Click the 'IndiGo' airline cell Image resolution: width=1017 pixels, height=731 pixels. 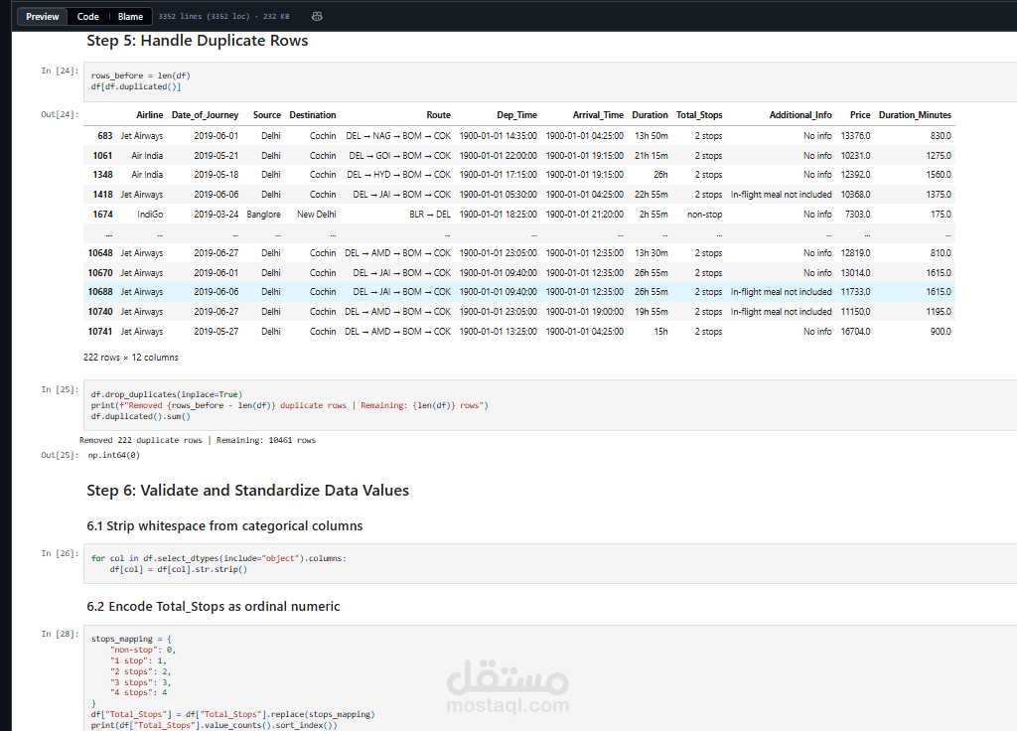tap(150, 215)
